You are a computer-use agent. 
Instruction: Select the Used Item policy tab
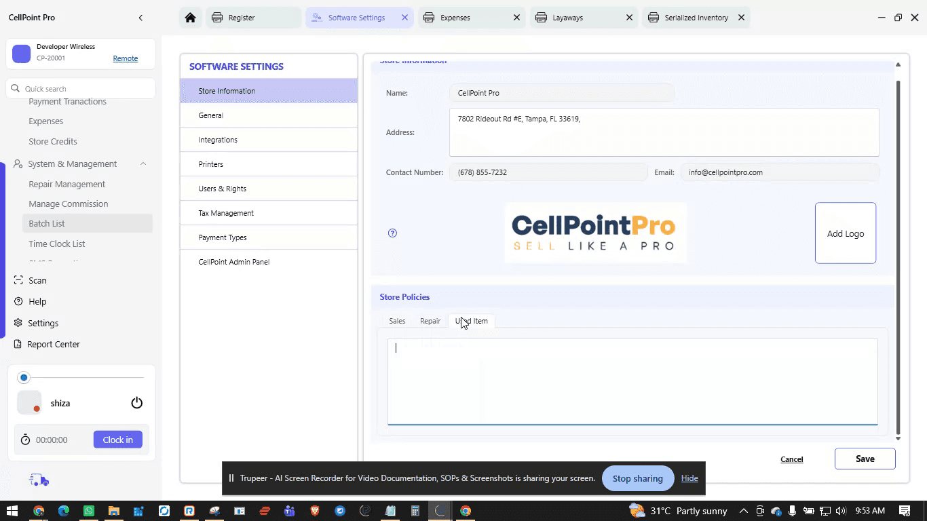pyautogui.click(x=472, y=321)
